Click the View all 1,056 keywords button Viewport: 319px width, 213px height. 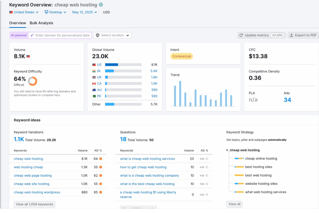click(x=34, y=204)
